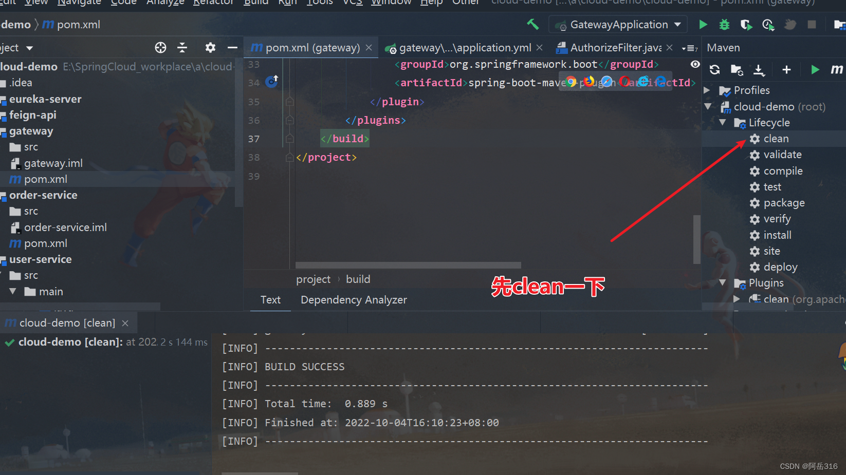
Task: Click the 'build' breadcrumb
Action: (x=358, y=279)
